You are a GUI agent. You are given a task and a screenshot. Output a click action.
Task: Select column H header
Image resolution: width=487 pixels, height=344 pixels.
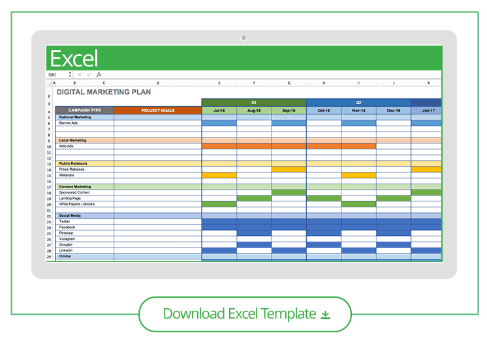point(324,83)
